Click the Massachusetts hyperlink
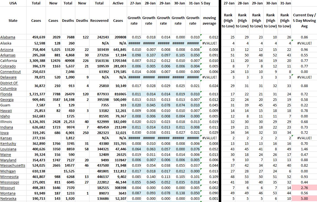 click(13, 166)
